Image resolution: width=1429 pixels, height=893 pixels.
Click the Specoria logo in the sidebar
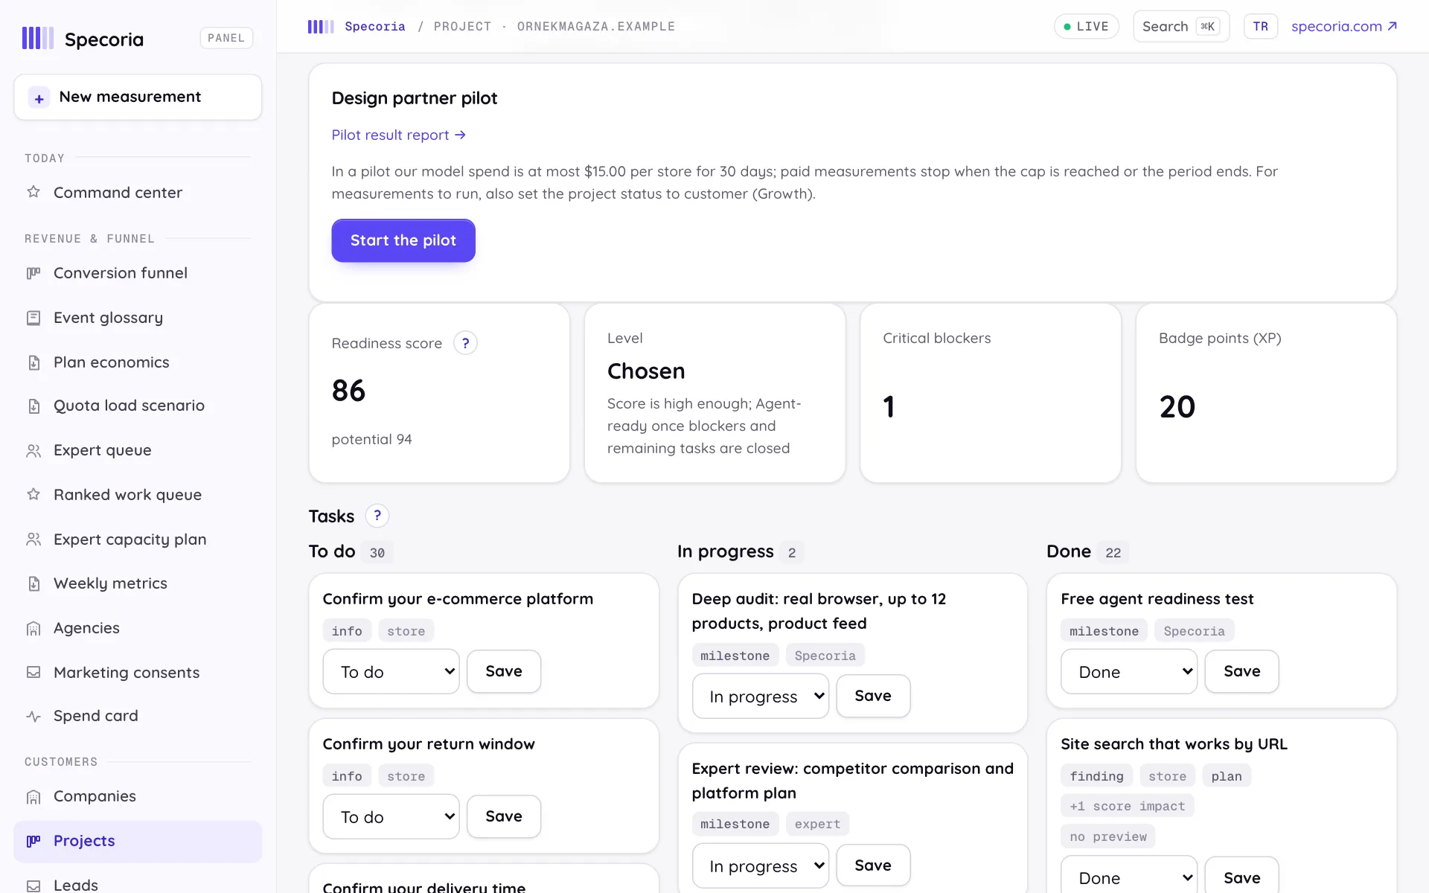82,39
